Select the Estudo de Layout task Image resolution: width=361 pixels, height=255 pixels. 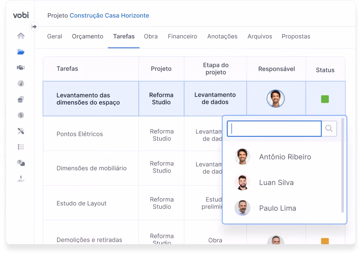[82, 203]
